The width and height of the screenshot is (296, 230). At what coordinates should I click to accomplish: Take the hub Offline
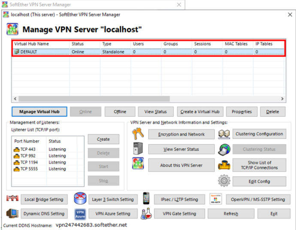click(x=120, y=112)
